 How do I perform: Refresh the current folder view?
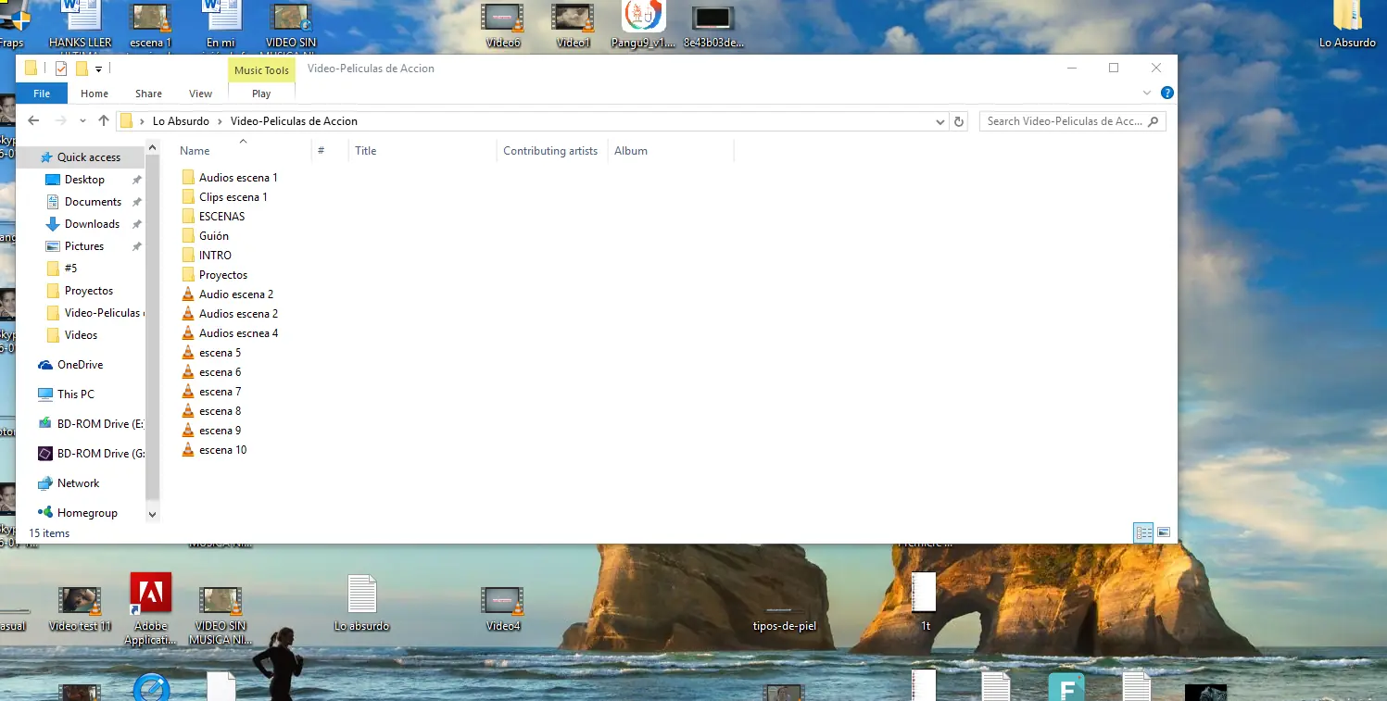pos(959,121)
